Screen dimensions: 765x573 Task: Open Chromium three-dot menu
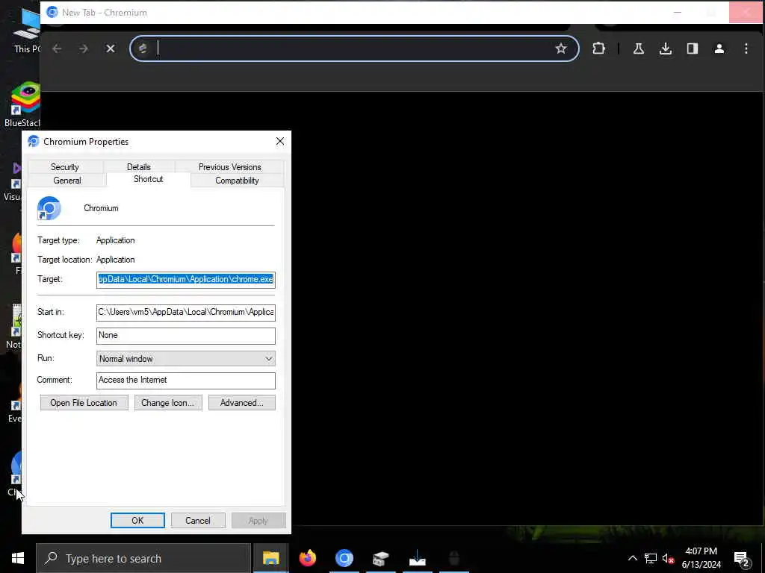pos(746,48)
